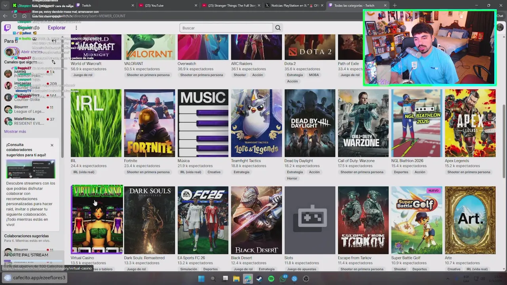
Task: Open Dark Souls: Remastered cover
Action: point(149,220)
